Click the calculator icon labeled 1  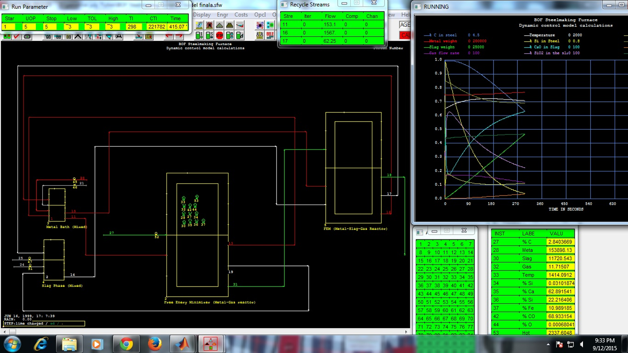pos(199,35)
